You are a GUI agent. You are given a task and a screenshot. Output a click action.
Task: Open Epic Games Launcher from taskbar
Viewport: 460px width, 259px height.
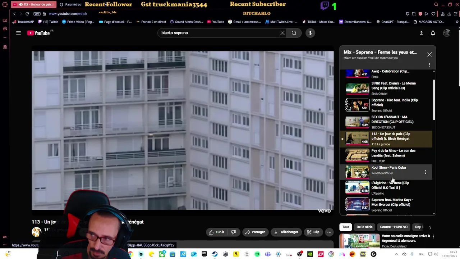(x=204, y=254)
